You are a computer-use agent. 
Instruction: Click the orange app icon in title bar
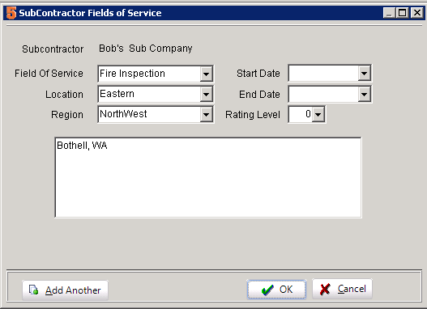tap(11, 13)
